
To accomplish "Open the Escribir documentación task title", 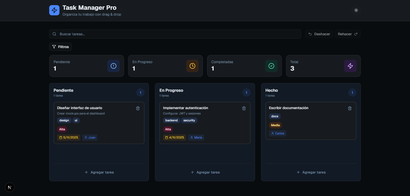I will click(x=289, y=108).
